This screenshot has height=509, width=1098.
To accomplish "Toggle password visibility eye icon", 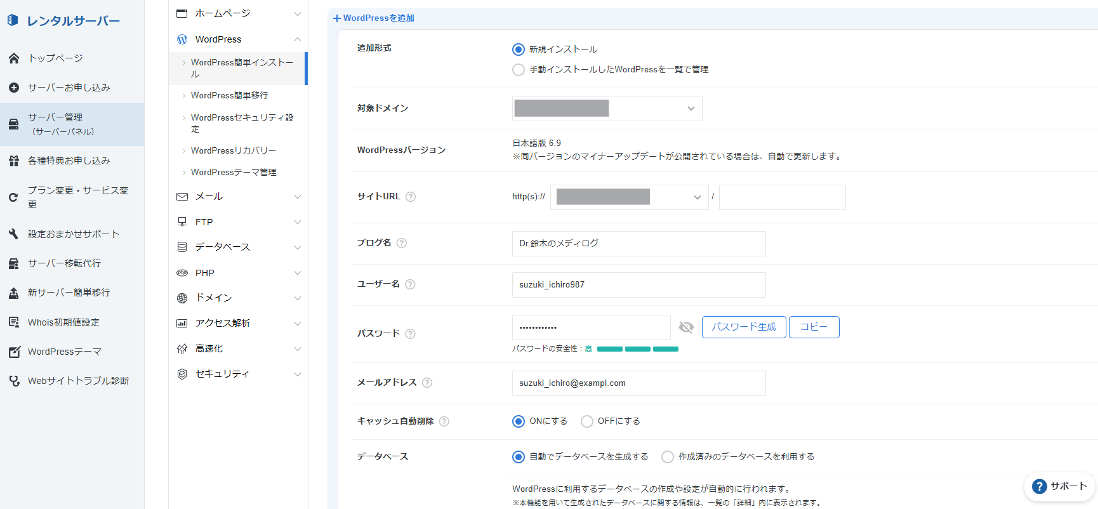I will click(x=686, y=327).
